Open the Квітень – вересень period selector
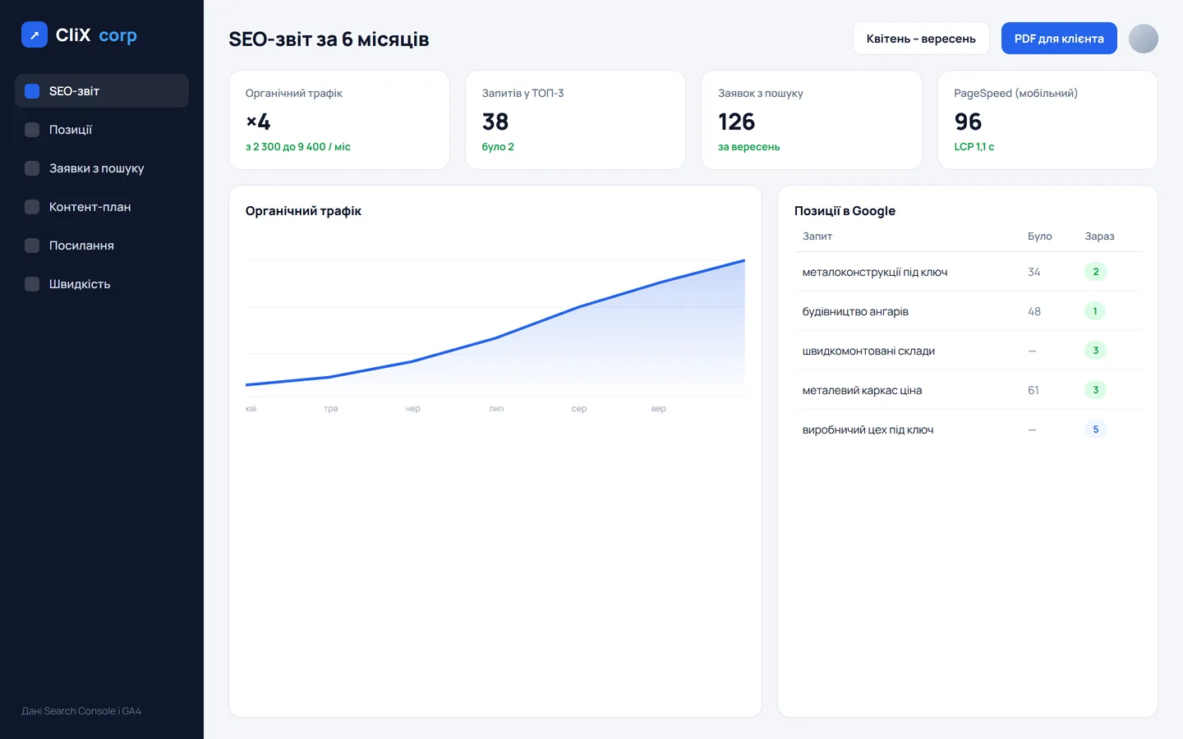 click(x=921, y=39)
